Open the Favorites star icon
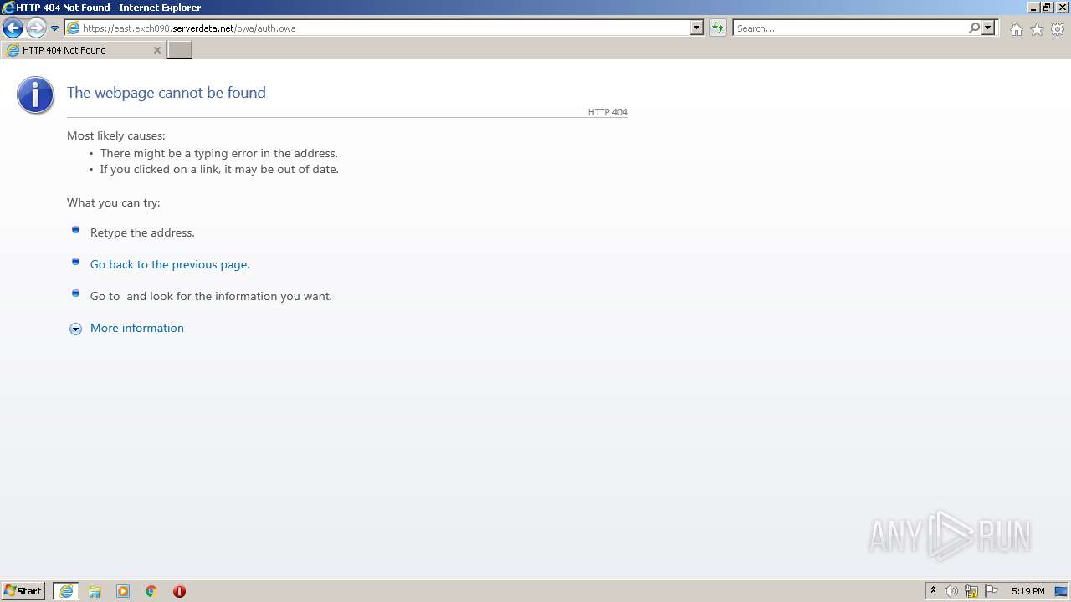Viewport: 1071px width, 602px height. click(1037, 29)
